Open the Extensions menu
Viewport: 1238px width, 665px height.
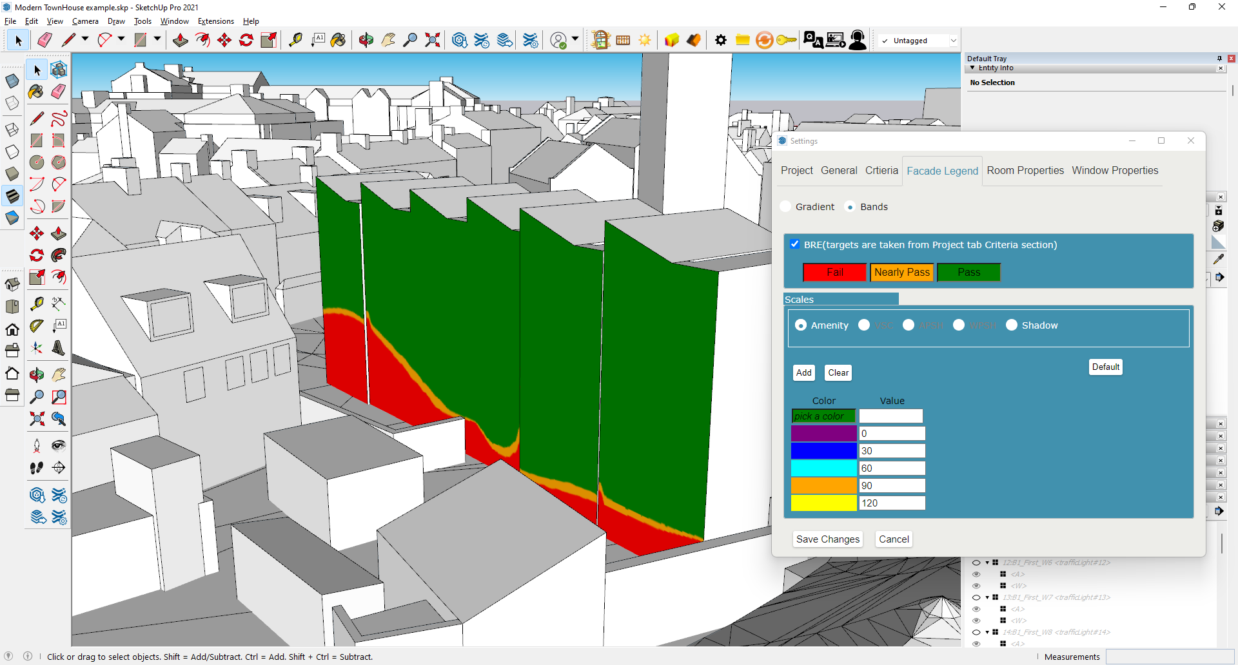coord(215,21)
